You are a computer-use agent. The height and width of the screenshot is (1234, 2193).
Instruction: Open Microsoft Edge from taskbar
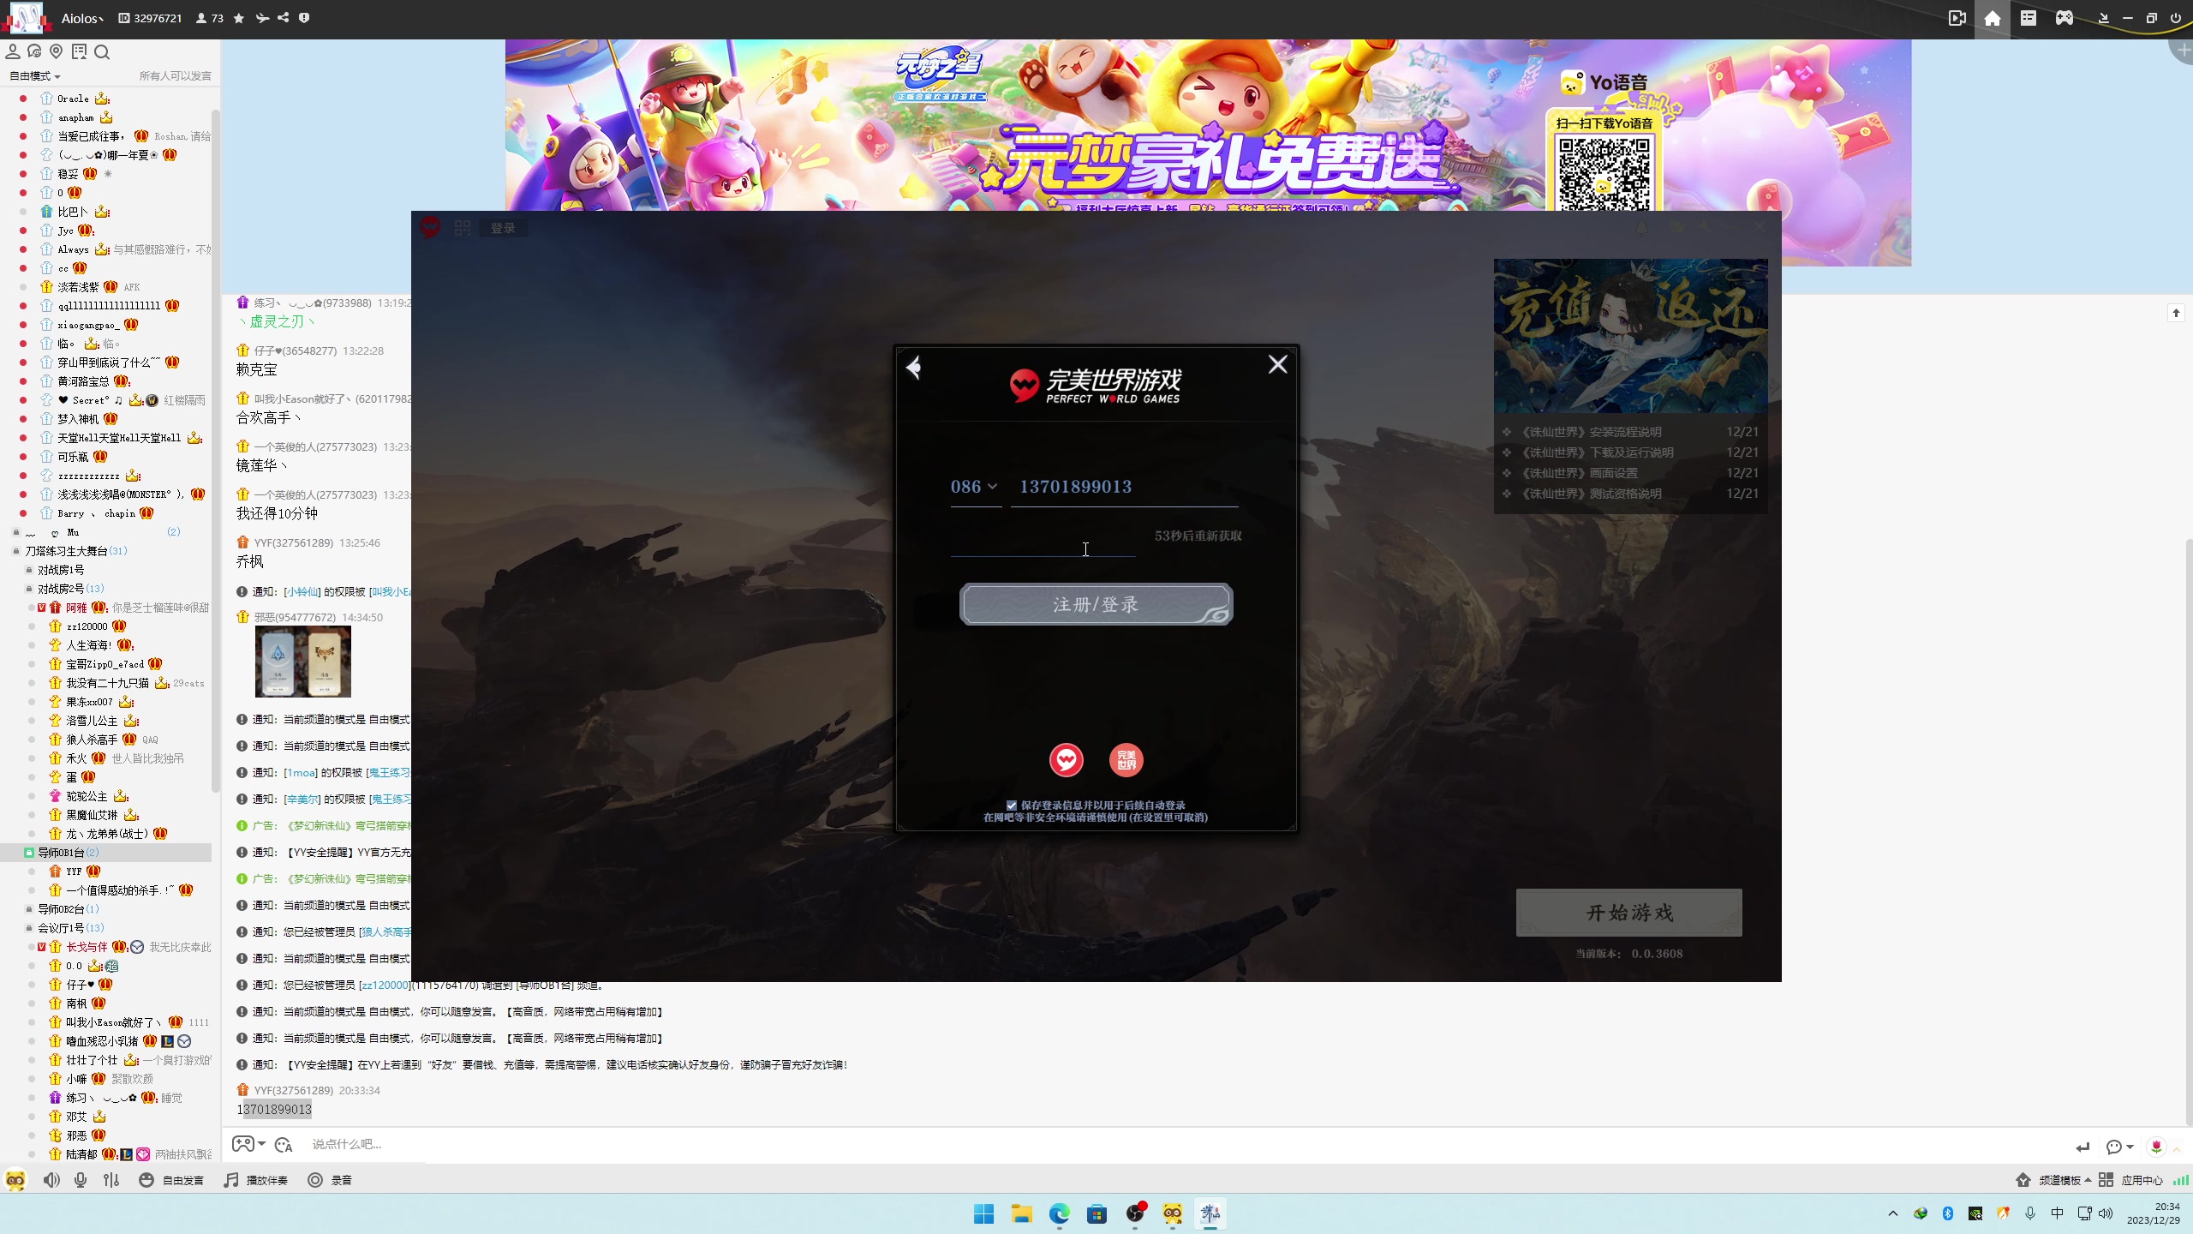click(x=1060, y=1213)
